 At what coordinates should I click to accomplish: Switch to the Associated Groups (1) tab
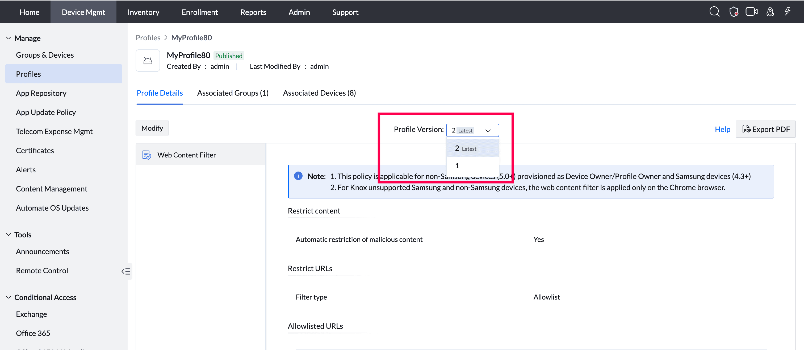point(233,93)
